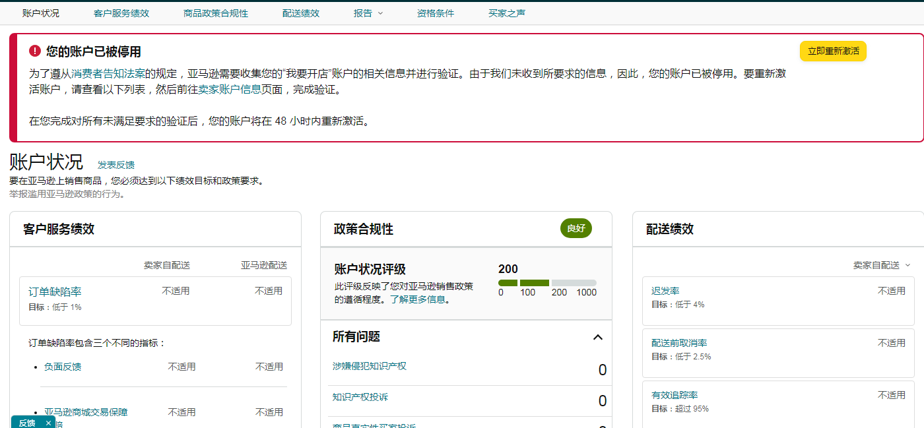Click the green 良好 status badge
The height and width of the screenshot is (428, 924).
pos(576,228)
